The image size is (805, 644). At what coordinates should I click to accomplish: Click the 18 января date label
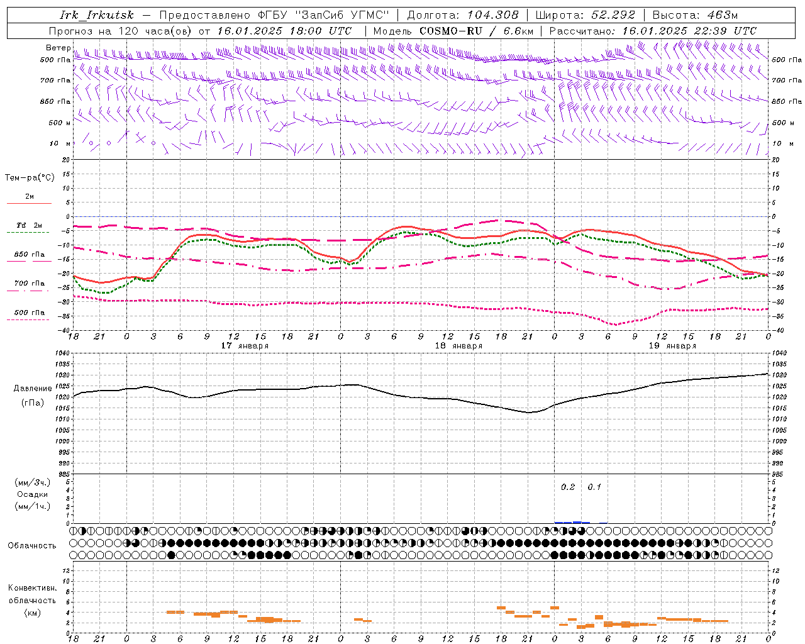(x=458, y=346)
